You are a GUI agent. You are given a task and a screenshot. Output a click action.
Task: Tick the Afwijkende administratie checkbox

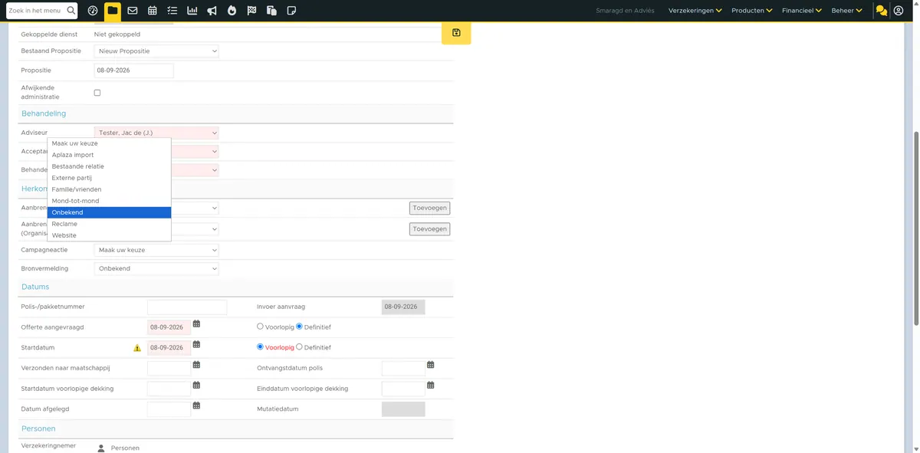[x=97, y=93]
